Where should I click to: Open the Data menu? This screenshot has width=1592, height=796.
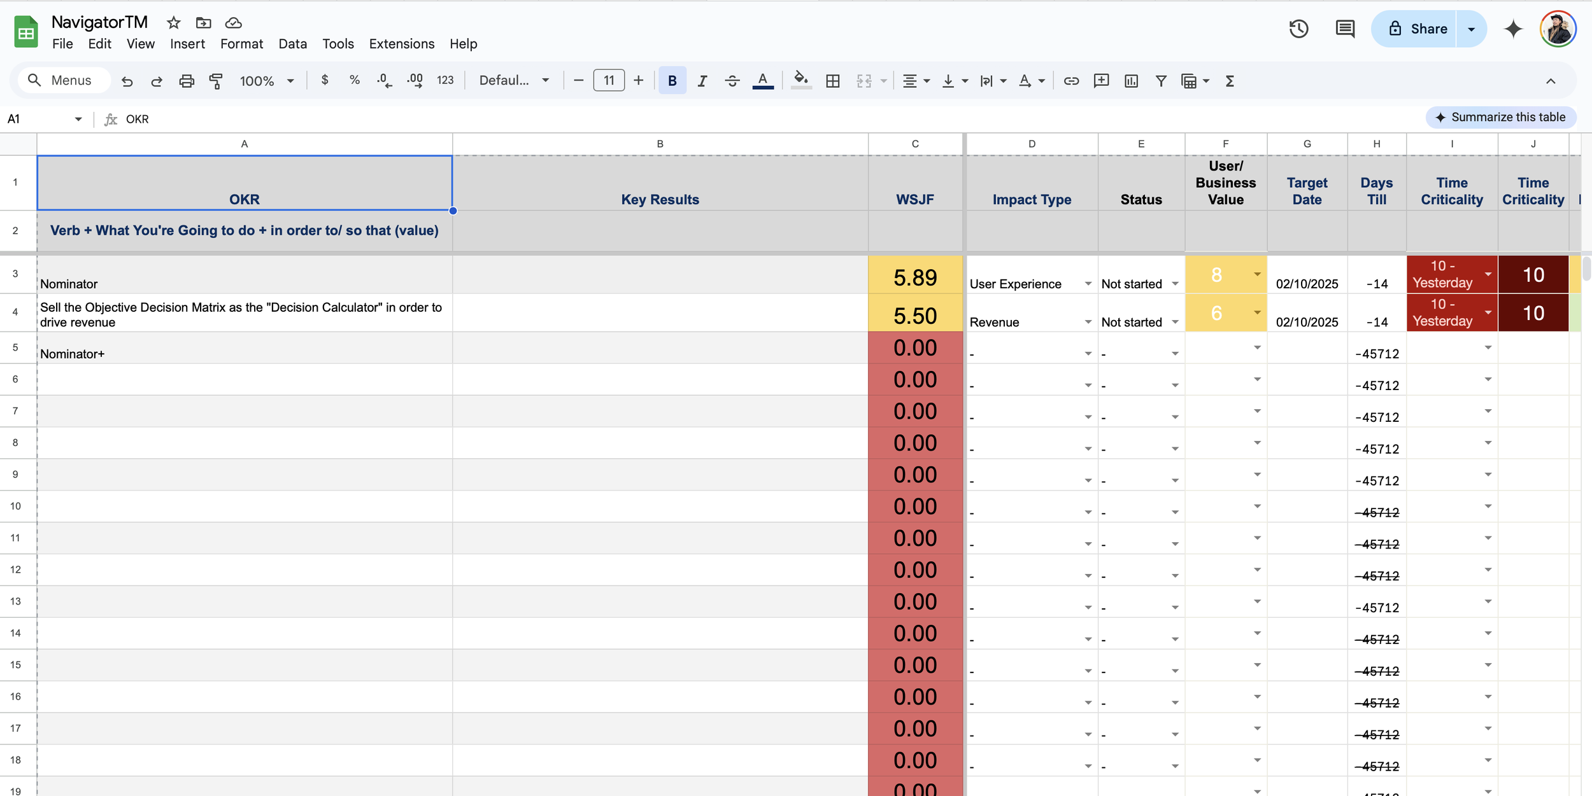pyautogui.click(x=293, y=44)
